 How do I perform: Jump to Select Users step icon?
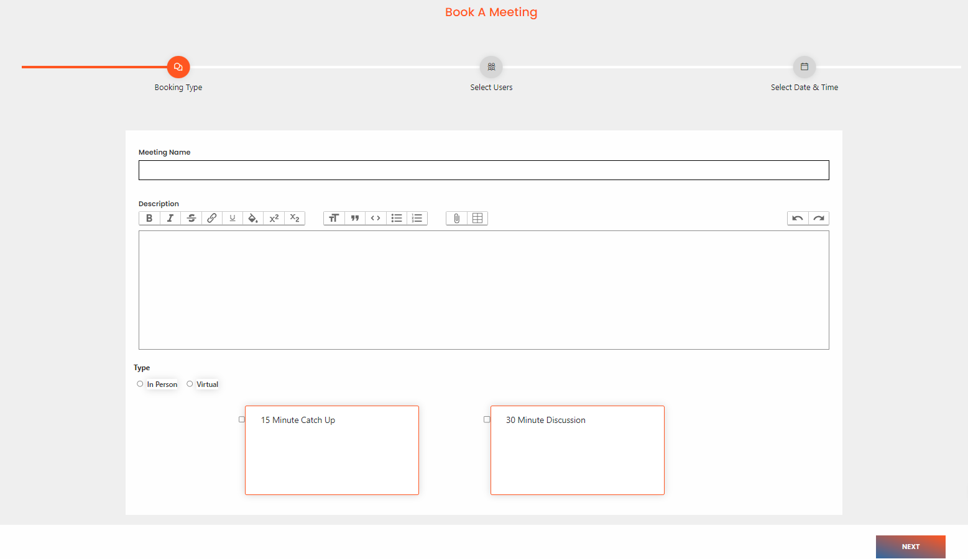click(491, 66)
